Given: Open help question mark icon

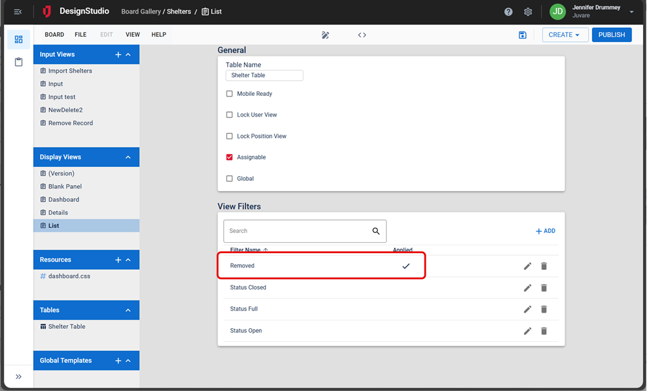Looking at the screenshot, I should coord(509,12).
